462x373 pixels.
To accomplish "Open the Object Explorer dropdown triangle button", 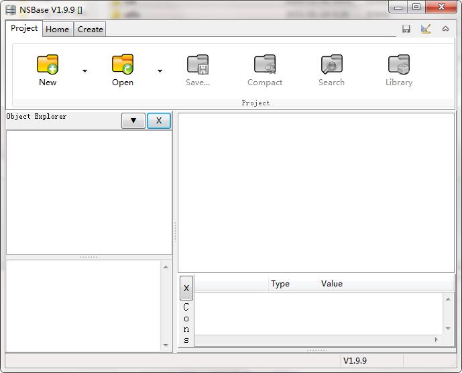I will (x=133, y=121).
